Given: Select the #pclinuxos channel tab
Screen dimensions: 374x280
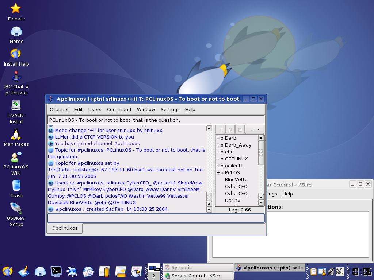Looking at the screenshot, I should (x=65, y=228).
